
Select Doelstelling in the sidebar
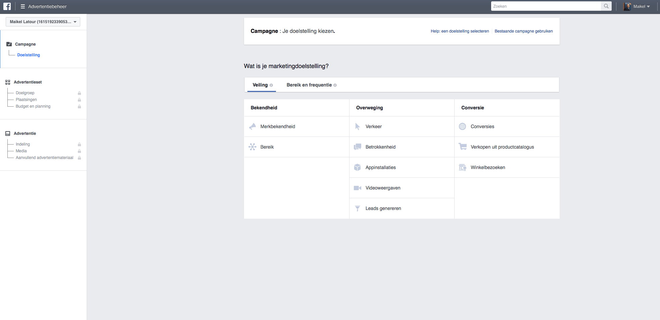(x=29, y=55)
